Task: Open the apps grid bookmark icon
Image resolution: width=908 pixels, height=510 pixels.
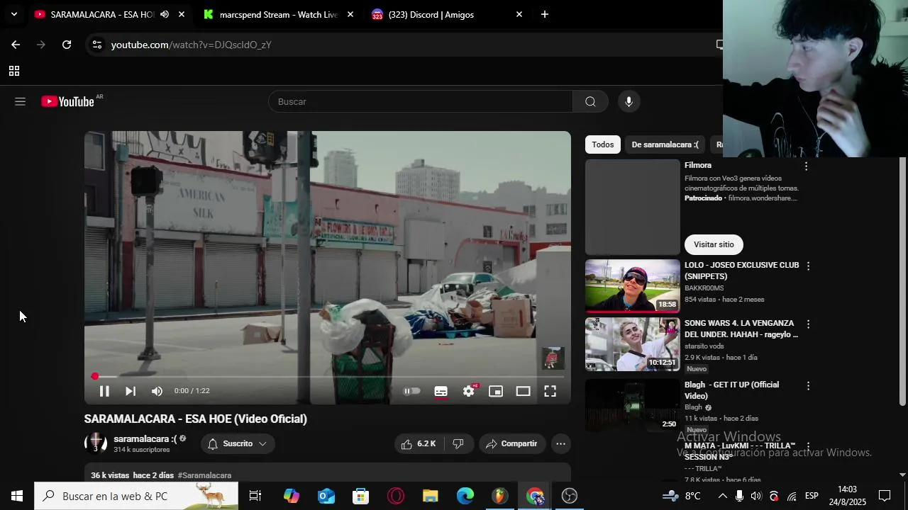Action: 13,71
